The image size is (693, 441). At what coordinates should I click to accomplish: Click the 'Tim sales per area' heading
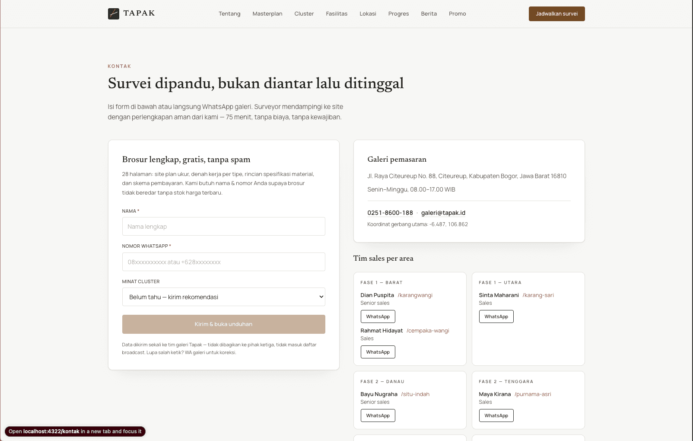coord(383,258)
